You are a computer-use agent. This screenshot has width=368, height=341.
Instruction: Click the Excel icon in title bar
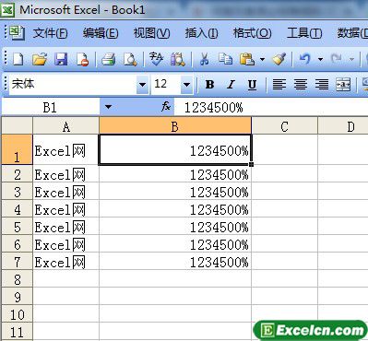click(7, 10)
